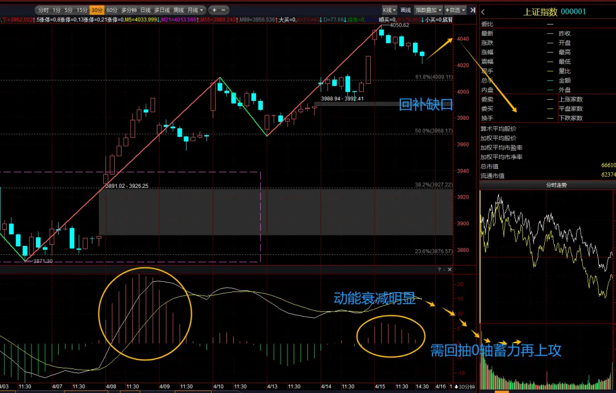The width and height of the screenshot is (616, 393).
Task: Click the 昨收 field label
Action: (565, 34)
